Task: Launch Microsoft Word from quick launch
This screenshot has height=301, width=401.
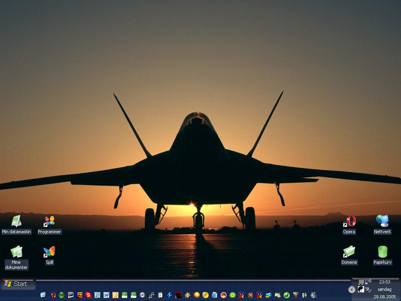Action: [x=107, y=295]
